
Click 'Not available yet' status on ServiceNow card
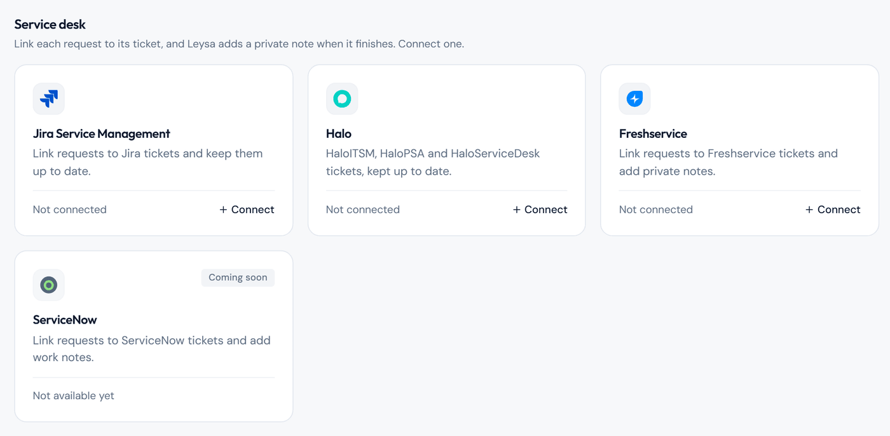[x=74, y=396]
